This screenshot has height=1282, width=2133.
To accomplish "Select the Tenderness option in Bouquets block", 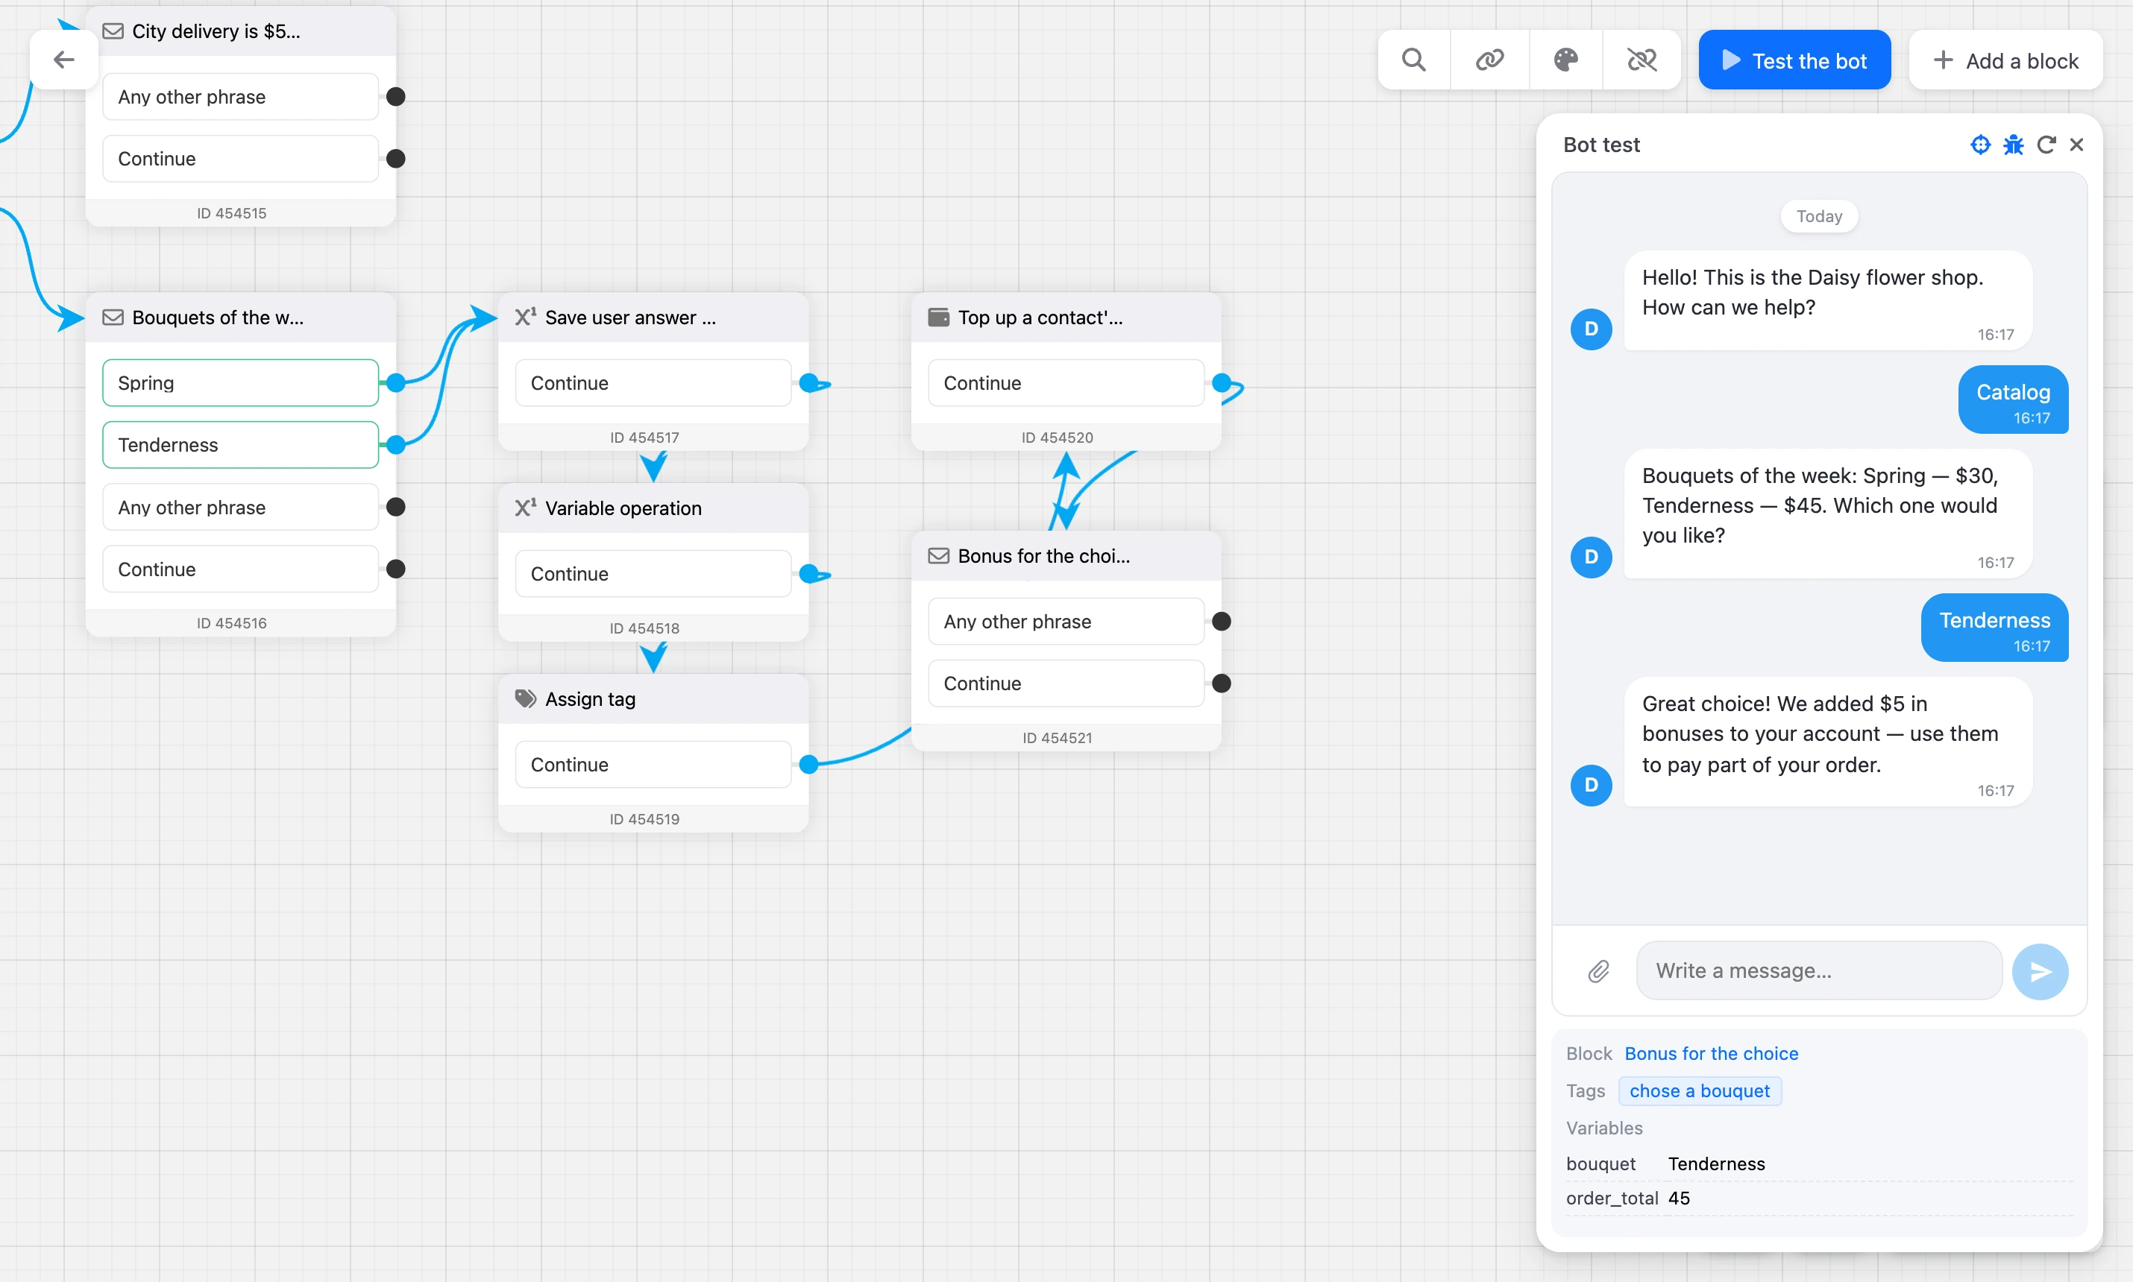I will [240, 445].
